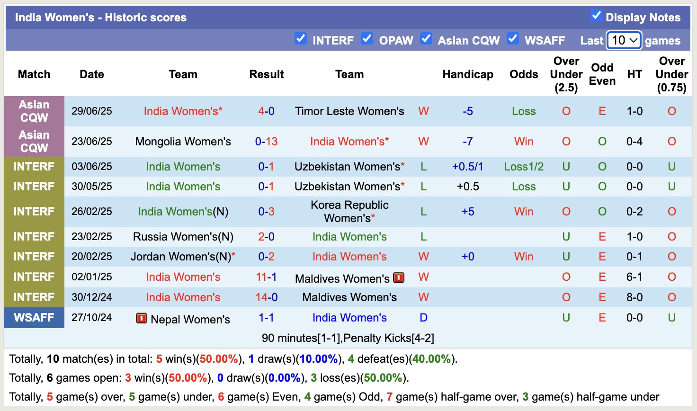
Task: Toggle the INTERF filter checkbox
Action: coord(300,39)
